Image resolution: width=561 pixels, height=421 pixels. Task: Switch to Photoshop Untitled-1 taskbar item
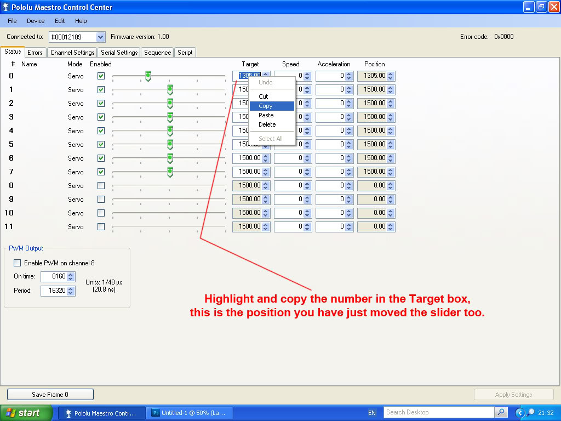[190, 413]
